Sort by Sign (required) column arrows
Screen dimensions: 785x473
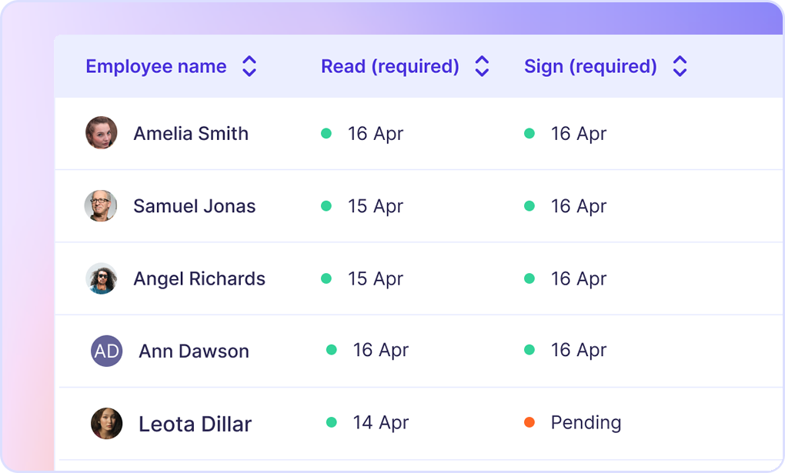click(680, 66)
